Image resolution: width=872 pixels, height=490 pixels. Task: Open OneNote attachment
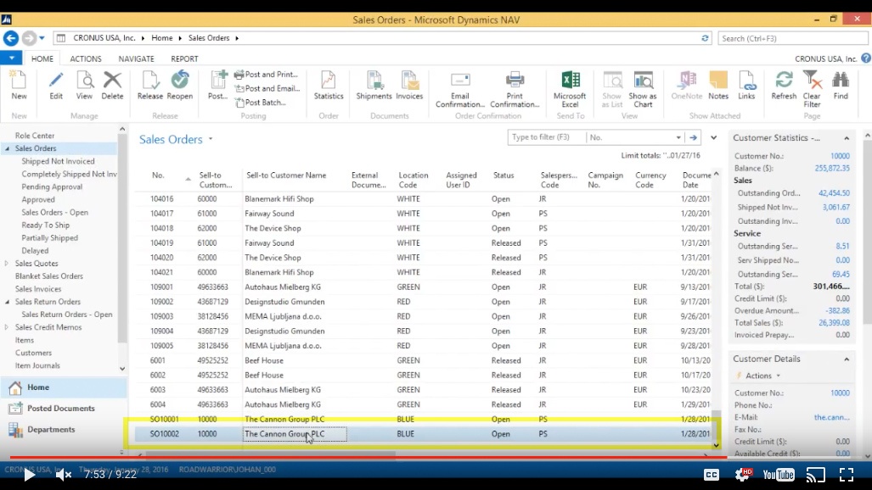tap(687, 85)
